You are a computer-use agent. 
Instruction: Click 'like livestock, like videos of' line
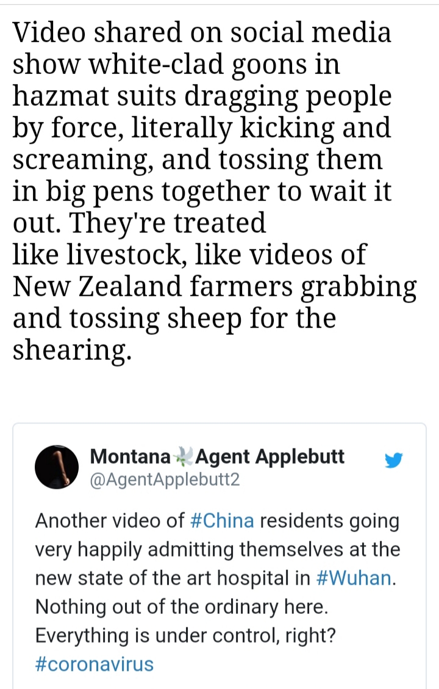tap(189, 255)
